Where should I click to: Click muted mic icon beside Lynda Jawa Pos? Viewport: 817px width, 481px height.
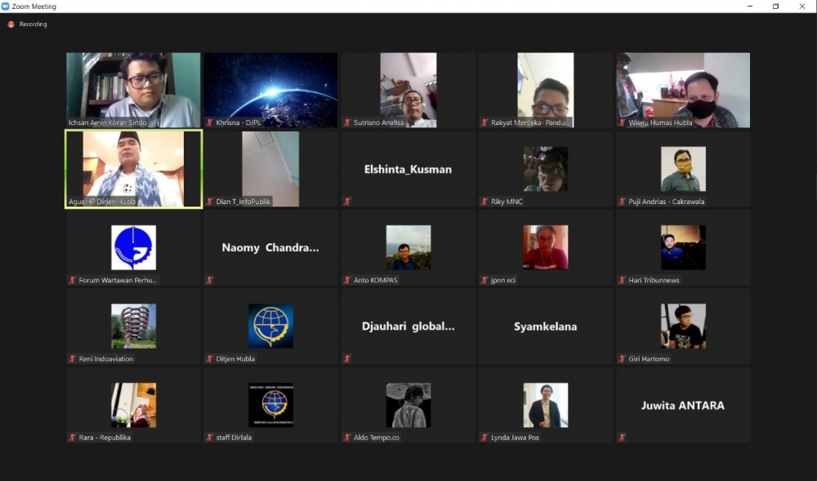pyautogui.click(x=484, y=437)
